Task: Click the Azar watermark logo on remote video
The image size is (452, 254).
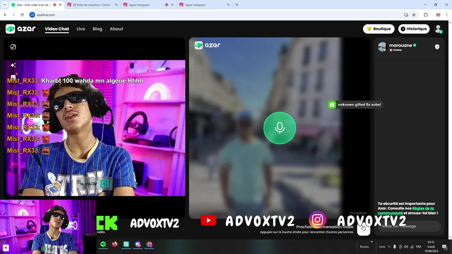Action: [208, 45]
